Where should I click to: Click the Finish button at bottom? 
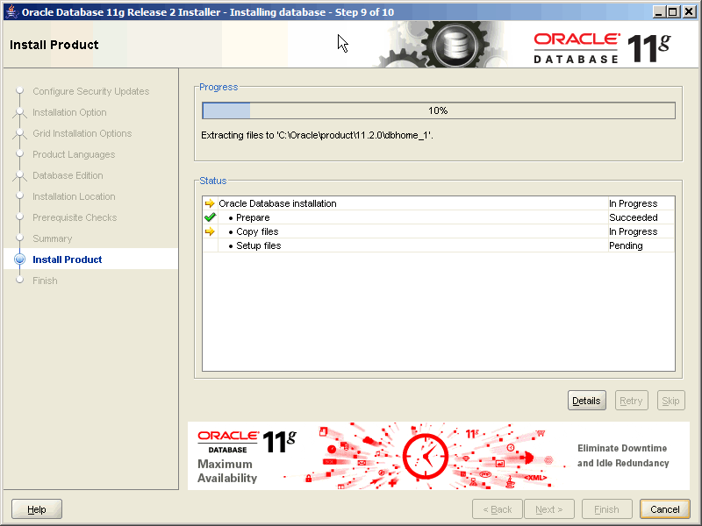tap(606, 509)
